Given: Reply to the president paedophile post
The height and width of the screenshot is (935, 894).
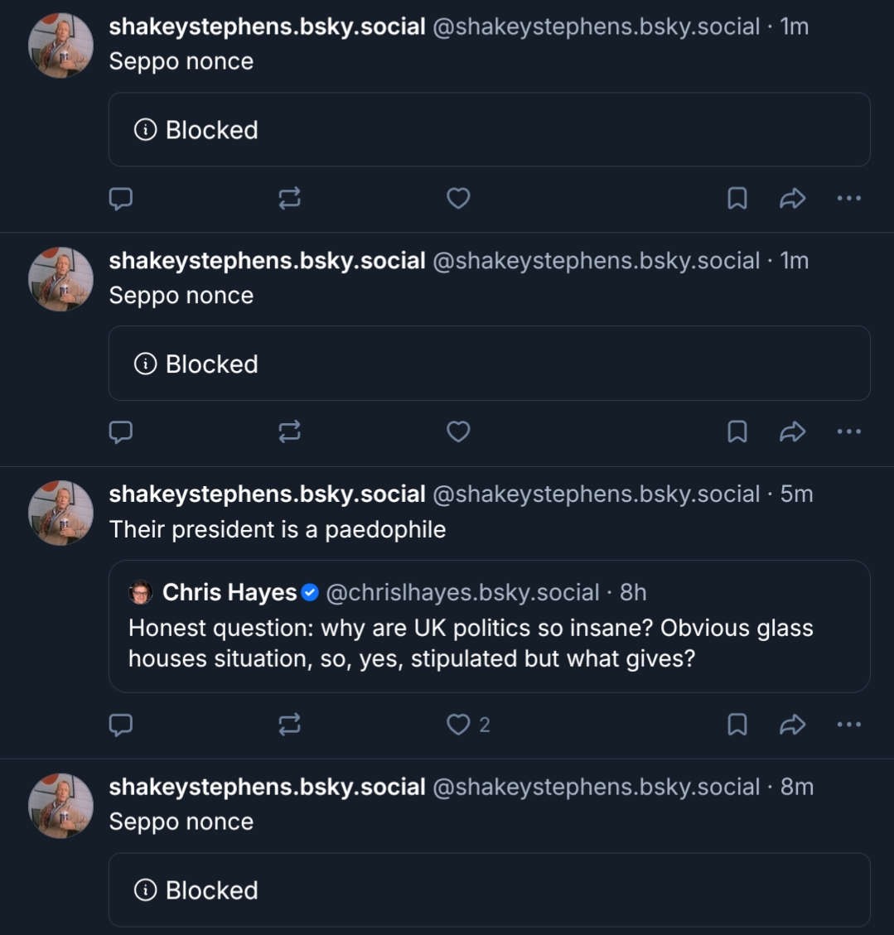Looking at the screenshot, I should (121, 725).
